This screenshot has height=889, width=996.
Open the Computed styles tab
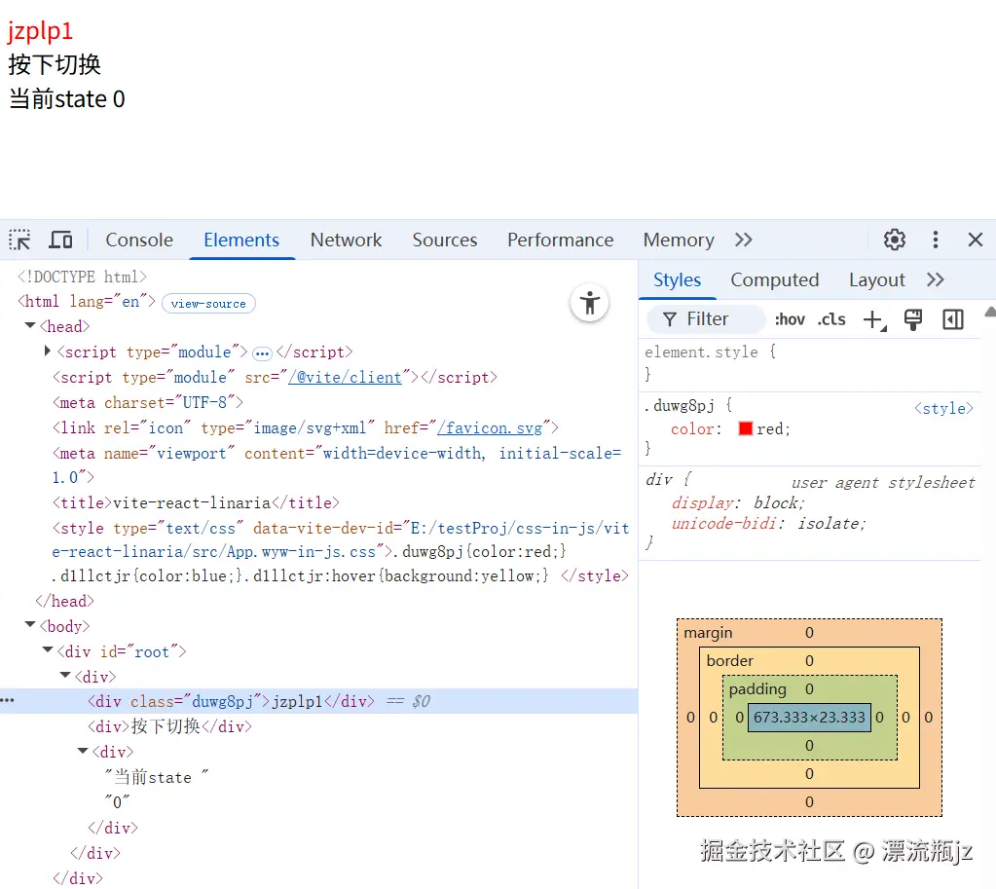click(775, 279)
